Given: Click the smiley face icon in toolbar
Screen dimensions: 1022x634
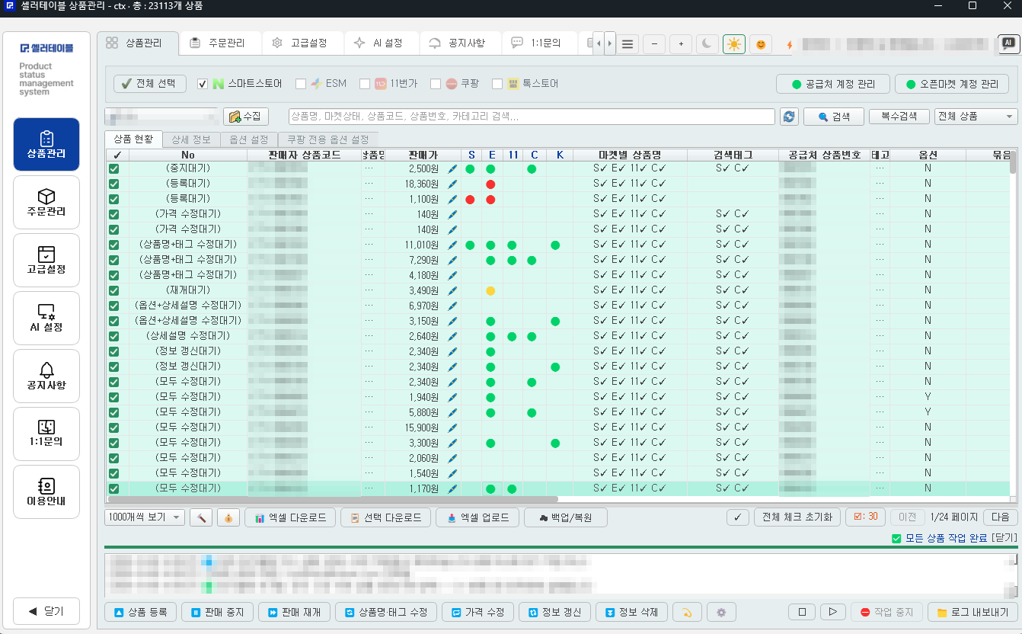Looking at the screenshot, I should (x=761, y=44).
